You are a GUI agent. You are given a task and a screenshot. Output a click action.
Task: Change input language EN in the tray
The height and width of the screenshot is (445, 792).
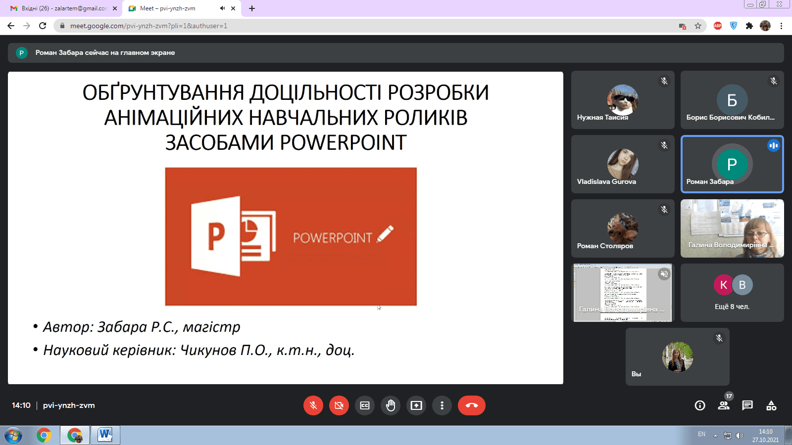(x=701, y=434)
